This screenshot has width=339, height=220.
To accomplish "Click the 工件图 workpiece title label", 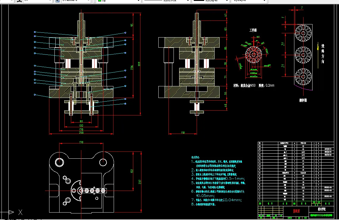I will (x=253, y=30).
